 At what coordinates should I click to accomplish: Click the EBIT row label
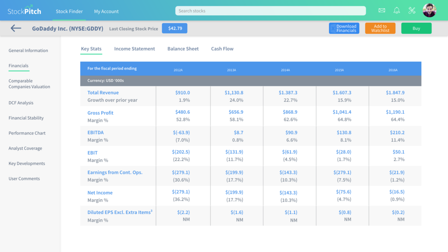92,153
